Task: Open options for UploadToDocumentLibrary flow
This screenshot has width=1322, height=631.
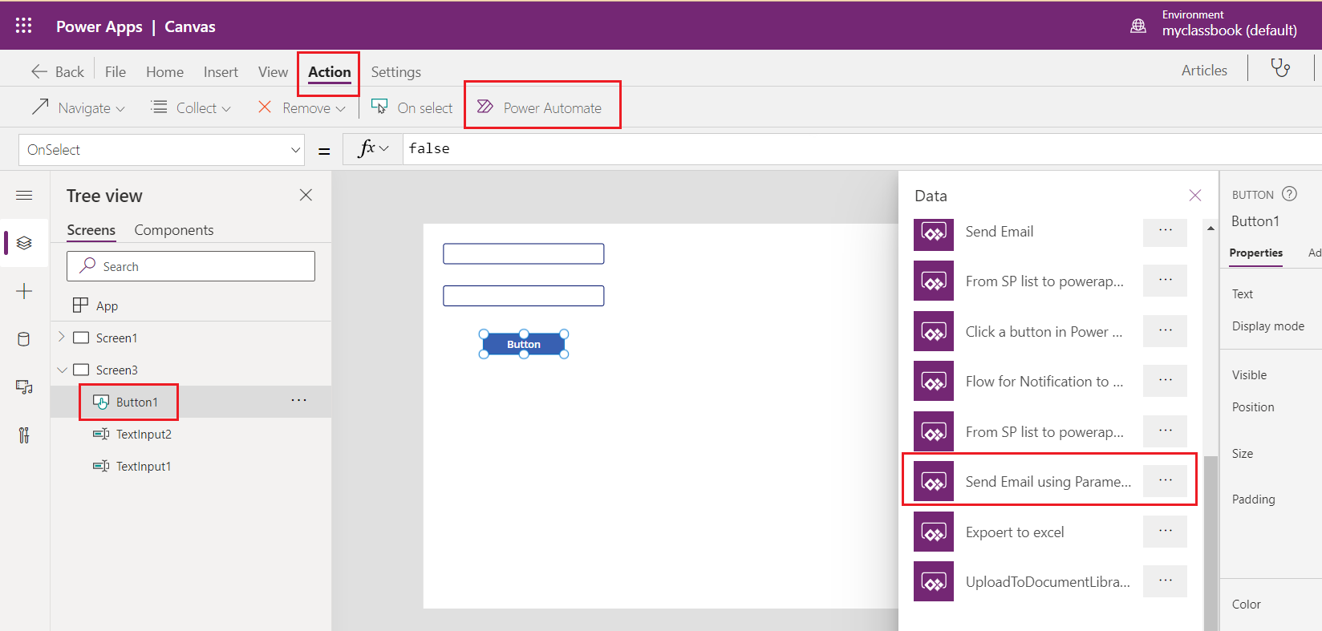Action: pos(1166,581)
